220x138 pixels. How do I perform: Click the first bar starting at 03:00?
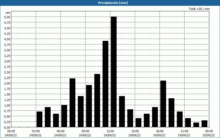pos(39,120)
